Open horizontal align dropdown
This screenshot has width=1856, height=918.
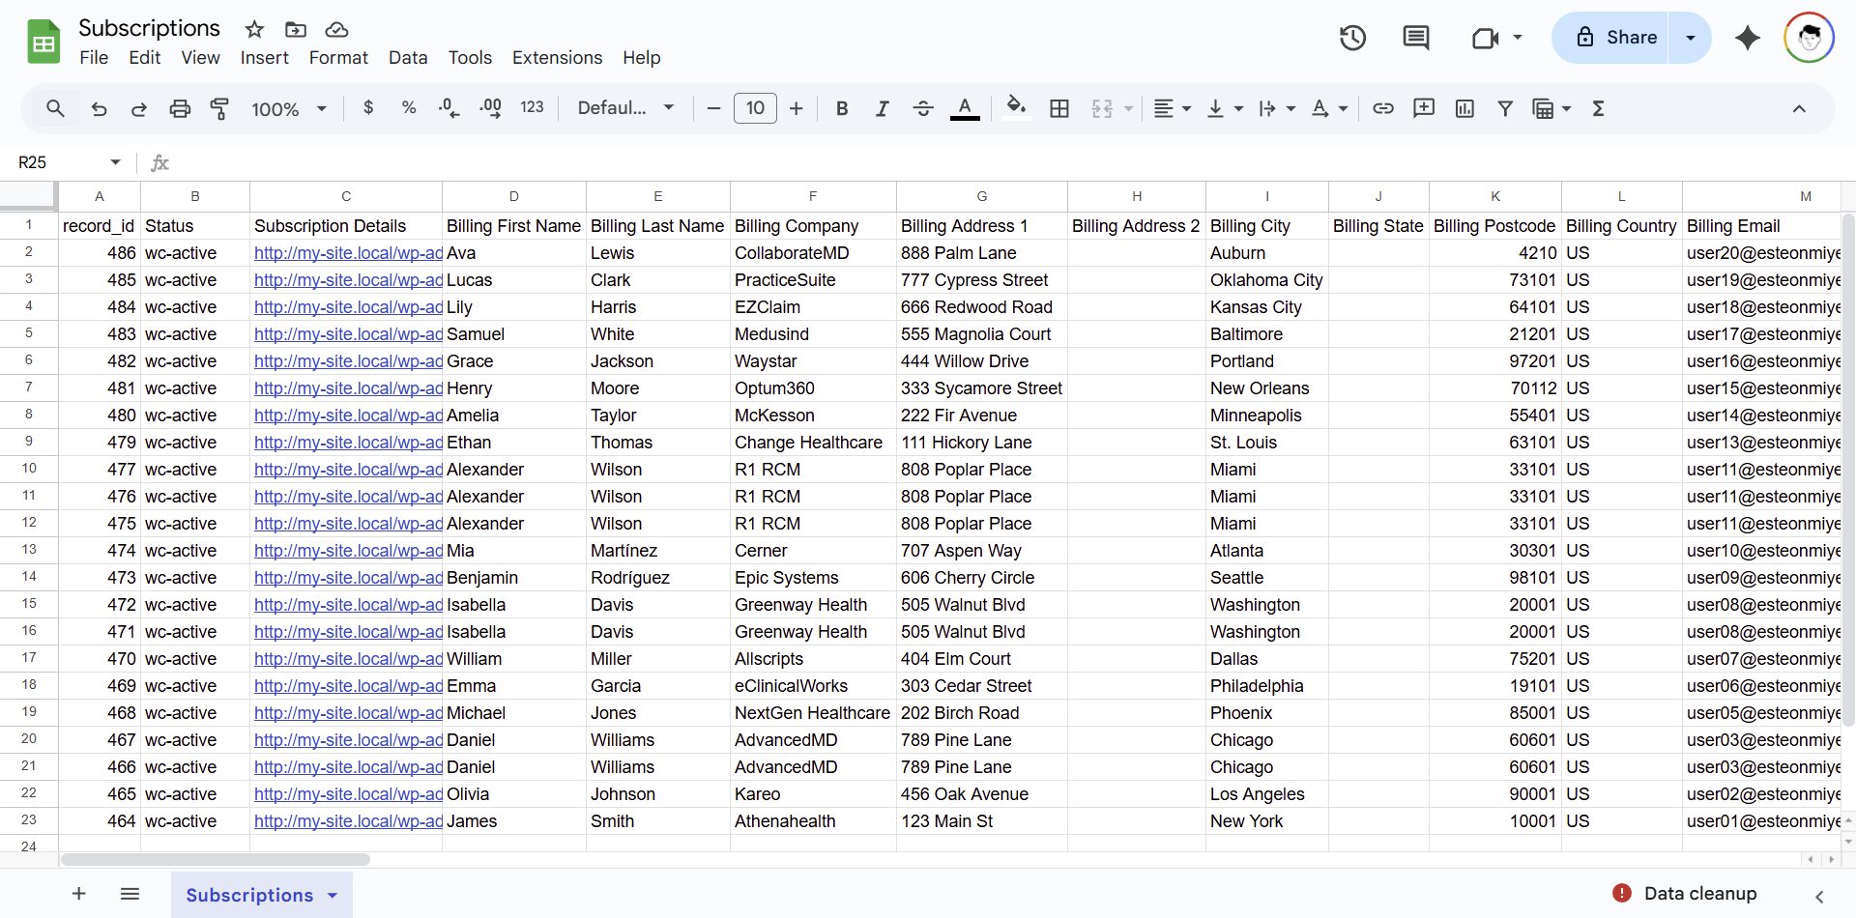[1172, 108]
